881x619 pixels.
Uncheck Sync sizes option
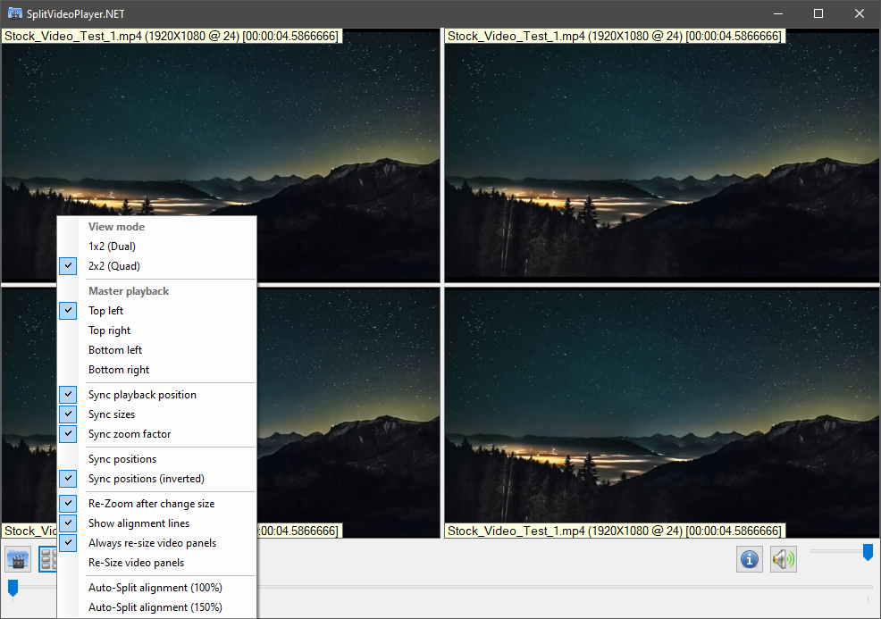coord(112,414)
